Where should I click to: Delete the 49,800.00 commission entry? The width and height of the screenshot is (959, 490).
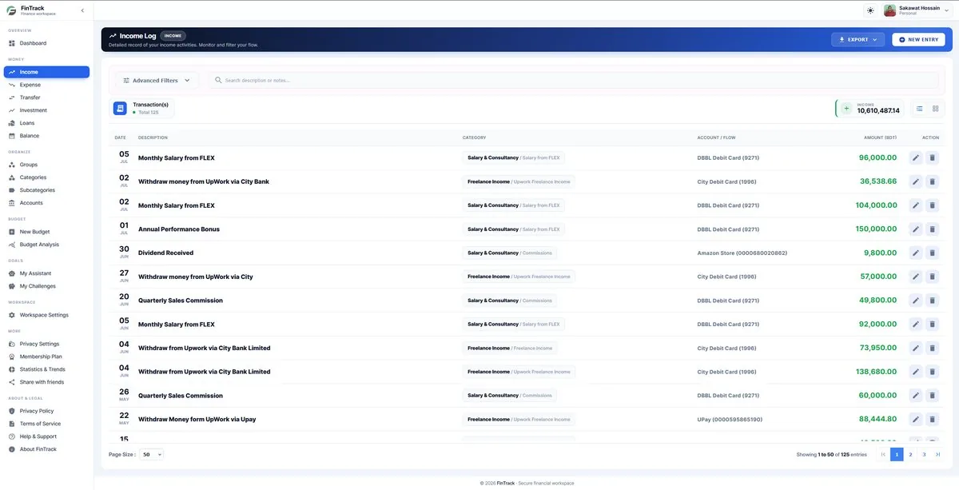[932, 301]
